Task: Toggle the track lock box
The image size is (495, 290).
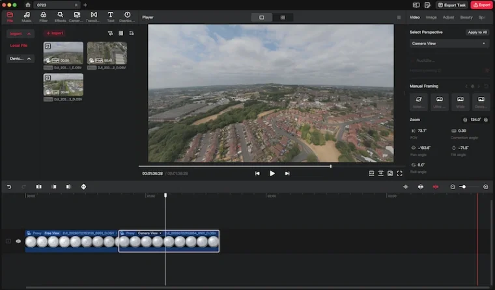Action: pos(8,241)
